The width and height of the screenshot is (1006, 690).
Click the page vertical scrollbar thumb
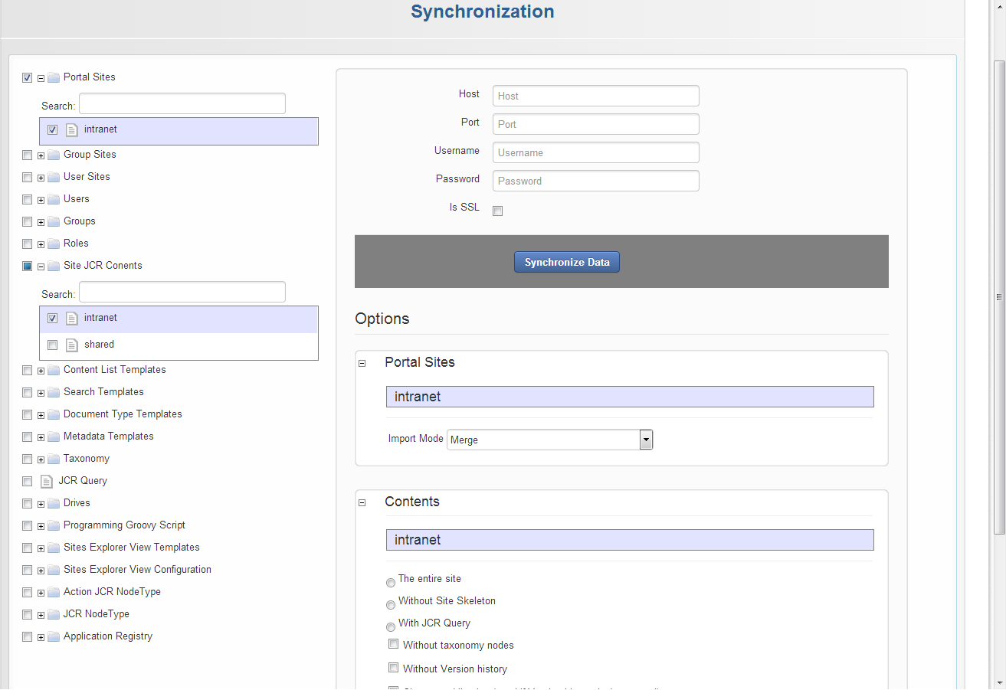point(999,297)
